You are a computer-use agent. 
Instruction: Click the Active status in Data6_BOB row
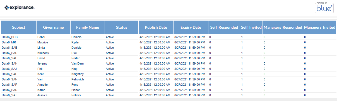pos(110,37)
